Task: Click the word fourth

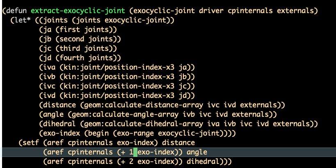Action: point(72,58)
